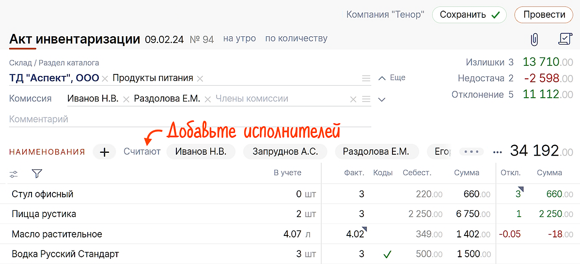Show more counters via three-dot pill
This screenshot has width=580, height=264.
click(471, 152)
